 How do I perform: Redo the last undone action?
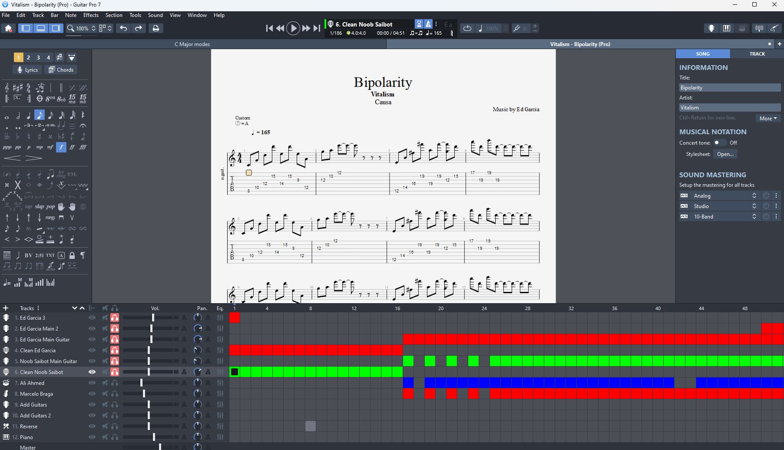click(x=139, y=28)
